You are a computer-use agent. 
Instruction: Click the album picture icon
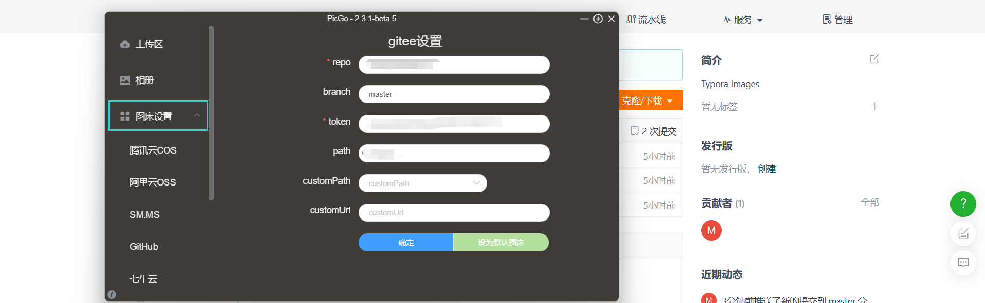tap(125, 80)
